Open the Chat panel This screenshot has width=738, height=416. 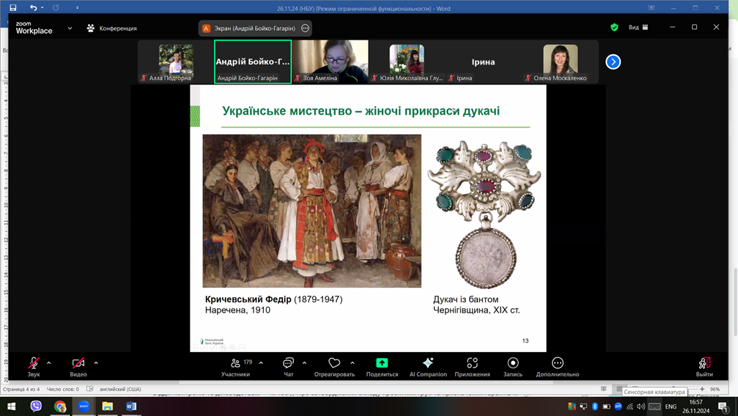[288, 367]
